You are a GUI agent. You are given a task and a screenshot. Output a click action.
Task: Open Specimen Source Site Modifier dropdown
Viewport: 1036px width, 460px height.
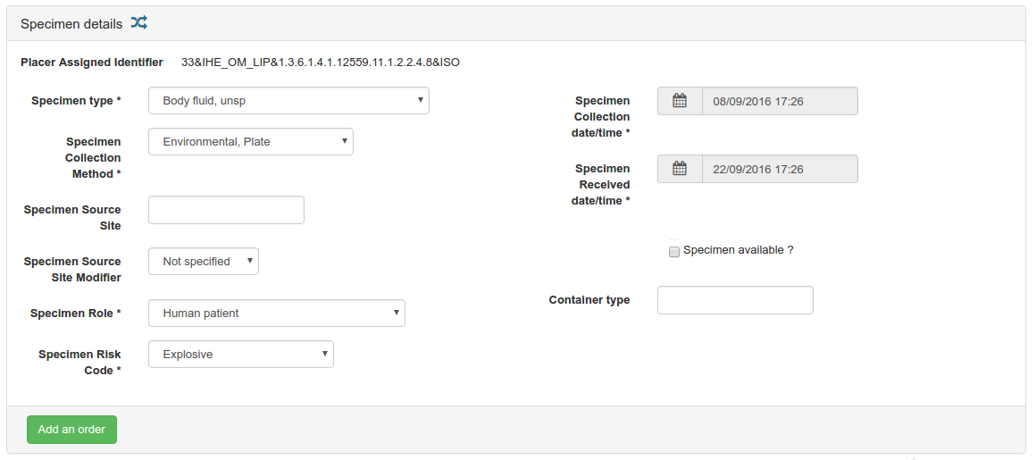[x=204, y=262]
